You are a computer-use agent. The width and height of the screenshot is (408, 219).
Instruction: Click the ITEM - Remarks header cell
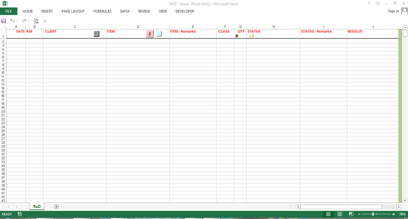tap(193, 34)
